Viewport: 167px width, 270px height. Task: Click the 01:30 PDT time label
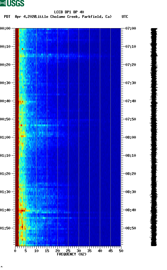(5, 192)
